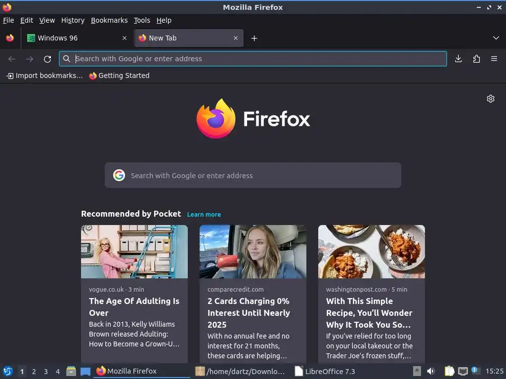This screenshot has height=379, width=506.
Task: Open the update notification tray icon
Action: pyautogui.click(x=475, y=371)
